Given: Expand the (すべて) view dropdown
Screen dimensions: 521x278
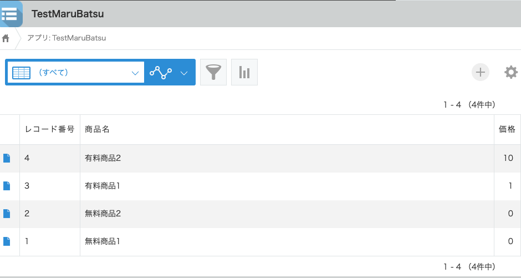Looking at the screenshot, I should coord(135,73).
